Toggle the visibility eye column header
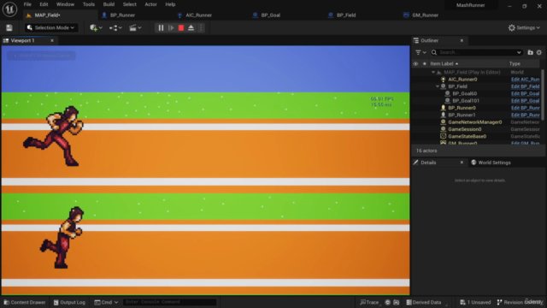 pos(415,64)
